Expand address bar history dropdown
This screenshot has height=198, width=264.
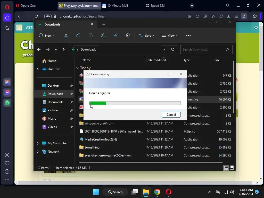[x=164, y=49]
